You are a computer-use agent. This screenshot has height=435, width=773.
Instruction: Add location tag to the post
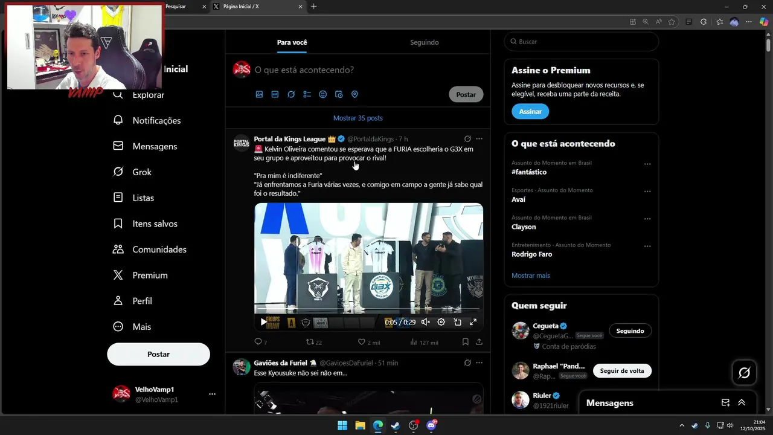click(x=354, y=94)
